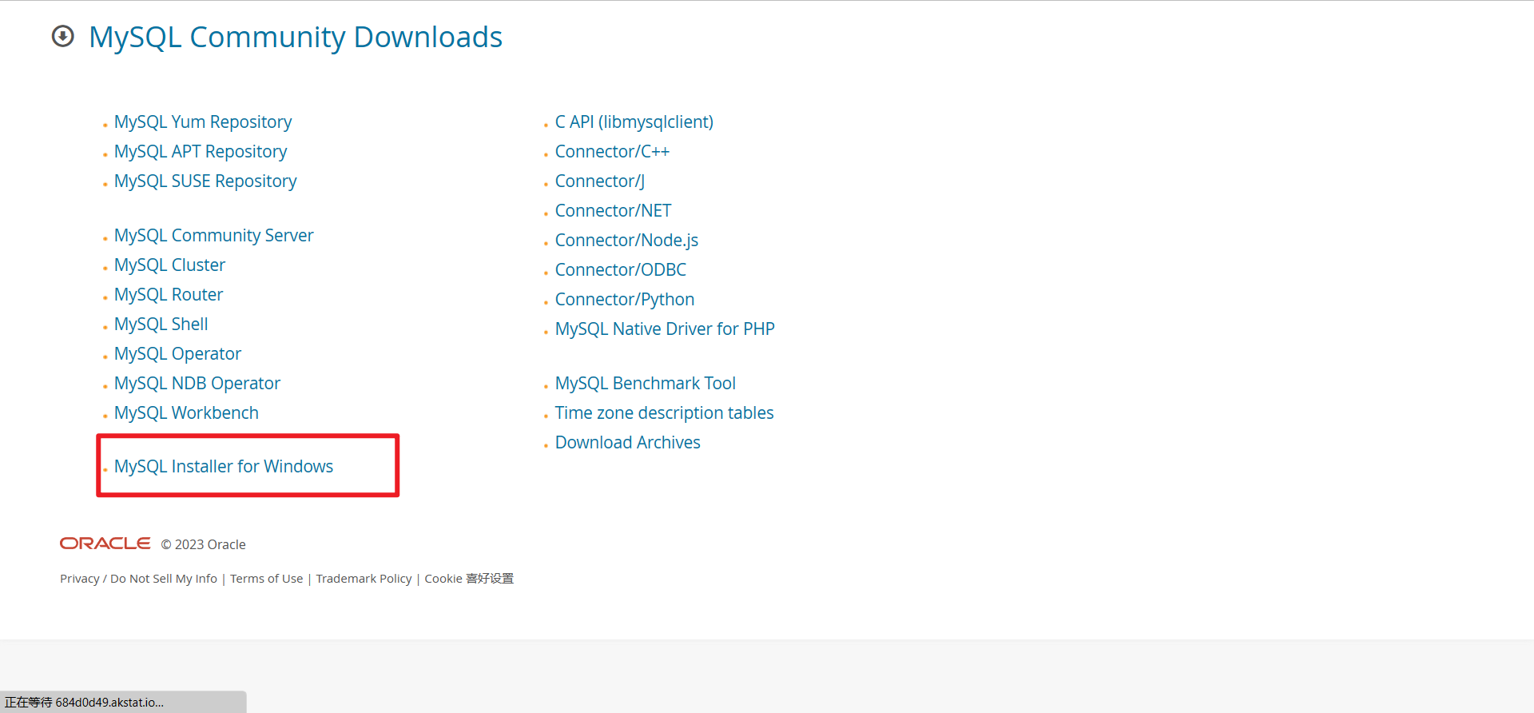The width and height of the screenshot is (1534, 713).
Task: Open the Connector/J link
Action: click(x=600, y=181)
